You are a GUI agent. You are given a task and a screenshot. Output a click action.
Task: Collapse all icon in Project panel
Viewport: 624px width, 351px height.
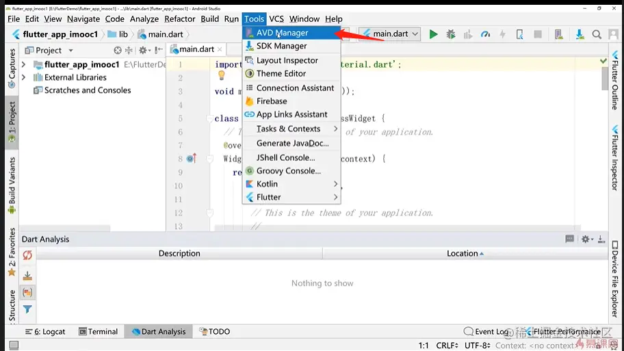tap(129, 50)
